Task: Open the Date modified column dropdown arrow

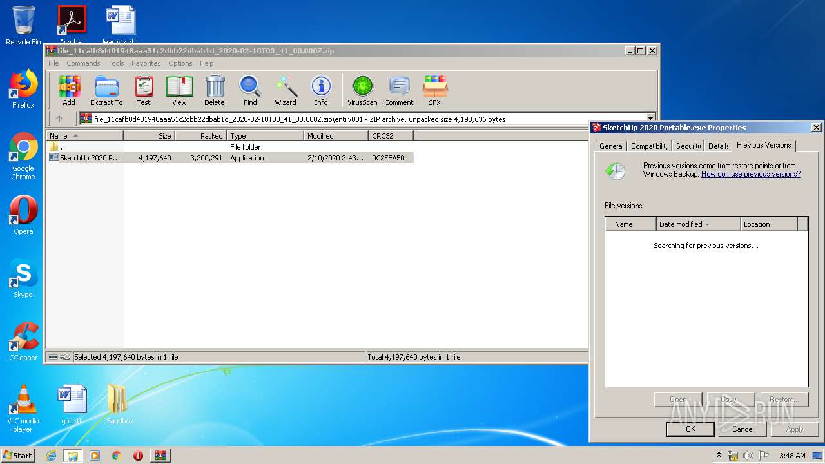Action: click(x=707, y=224)
